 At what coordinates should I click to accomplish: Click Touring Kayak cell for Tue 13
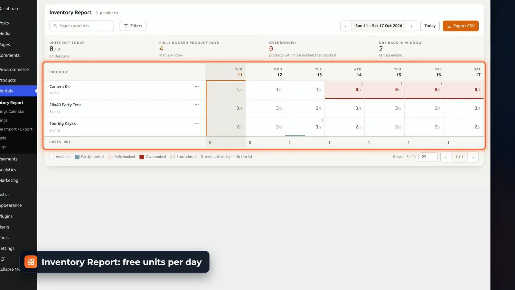pos(305,127)
